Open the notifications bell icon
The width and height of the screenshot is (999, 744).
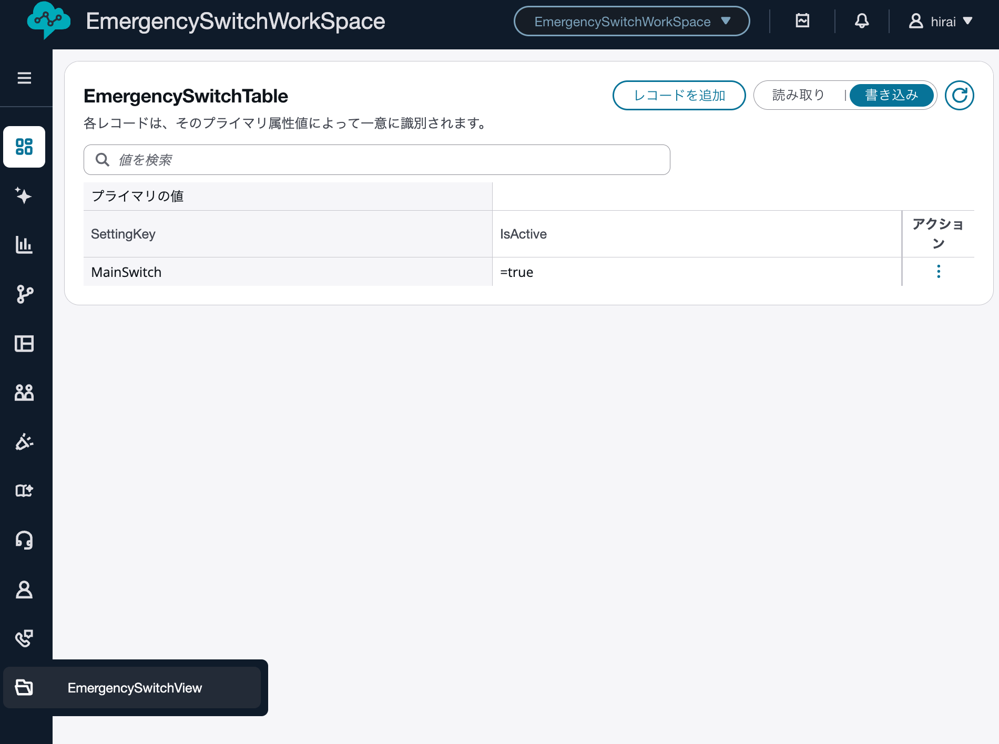click(x=861, y=21)
